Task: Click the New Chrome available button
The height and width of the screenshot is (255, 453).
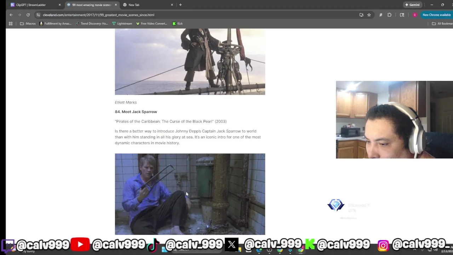Action: tap(436, 15)
